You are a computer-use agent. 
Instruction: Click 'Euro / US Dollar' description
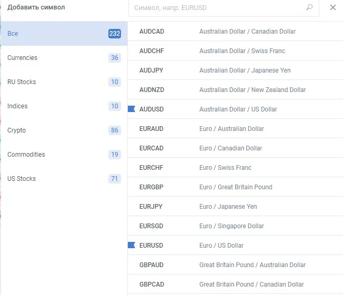tap(221, 246)
